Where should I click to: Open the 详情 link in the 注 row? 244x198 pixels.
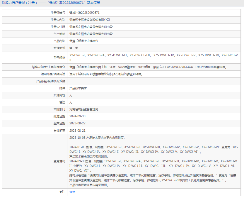pos(72,192)
